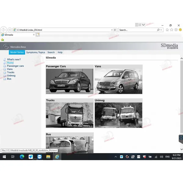
Task: Open the search provider dropdown arrow
Action: 161,30
